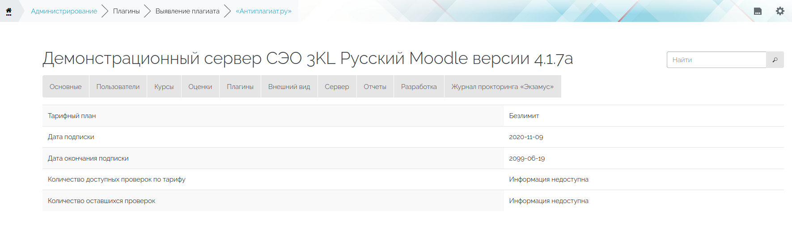The image size is (792, 242).
Task: Click the Демонстрационный сервер page heading
Action: [x=308, y=59]
